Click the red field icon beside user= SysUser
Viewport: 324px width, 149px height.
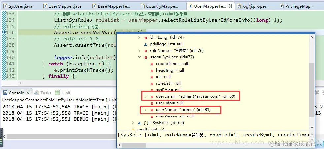pos(146,57)
